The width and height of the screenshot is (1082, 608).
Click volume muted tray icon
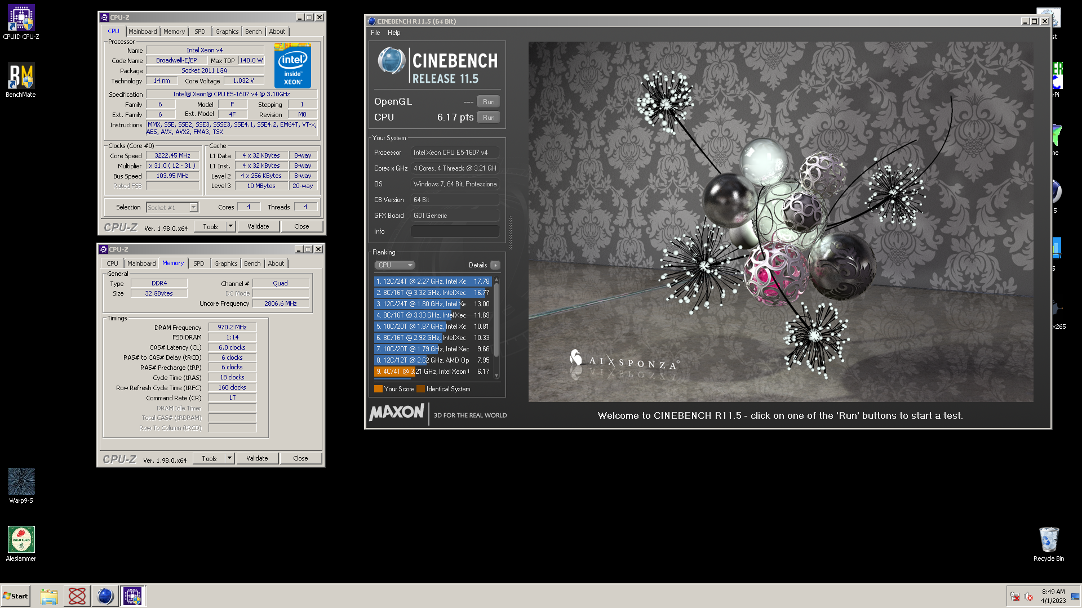[1028, 597]
